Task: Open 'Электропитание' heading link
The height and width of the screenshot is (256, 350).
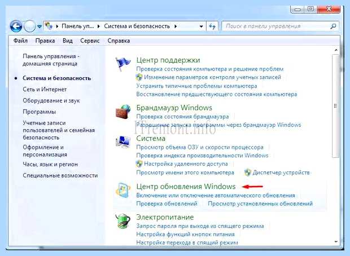Action: [165, 217]
